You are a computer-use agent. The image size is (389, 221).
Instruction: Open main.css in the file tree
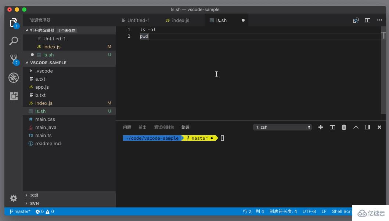pos(69,119)
